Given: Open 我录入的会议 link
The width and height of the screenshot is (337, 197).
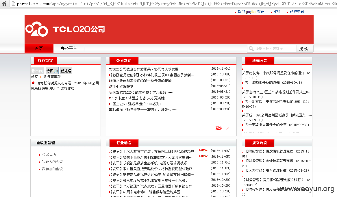Looking at the screenshot, I should pyautogui.click(x=52, y=162).
